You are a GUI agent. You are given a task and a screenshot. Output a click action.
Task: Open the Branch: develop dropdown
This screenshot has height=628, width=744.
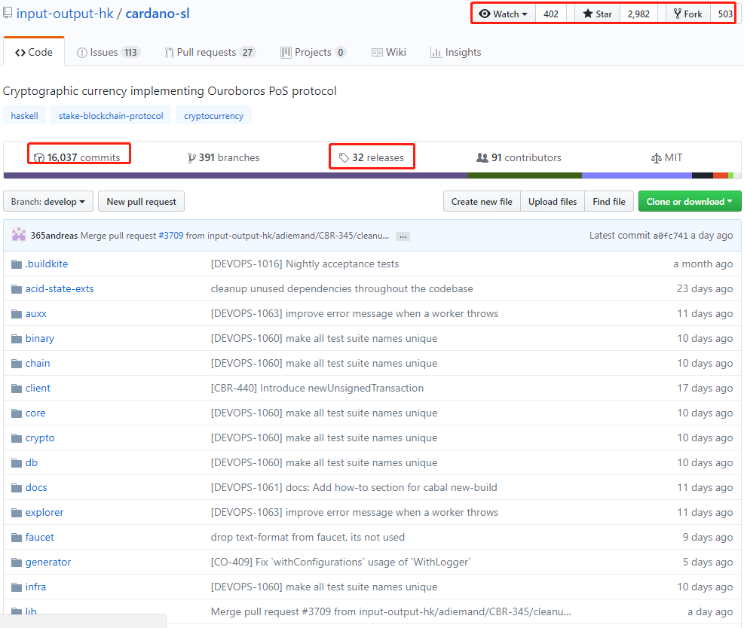pyautogui.click(x=48, y=202)
